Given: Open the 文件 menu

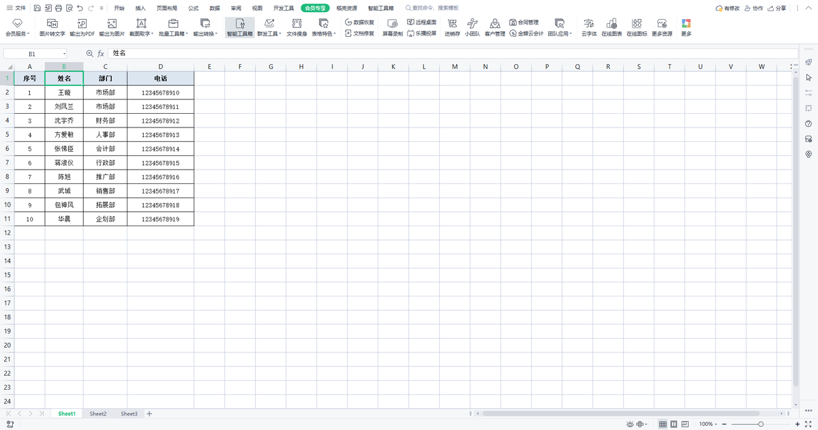Looking at the screenshot, I should point(16,8).
